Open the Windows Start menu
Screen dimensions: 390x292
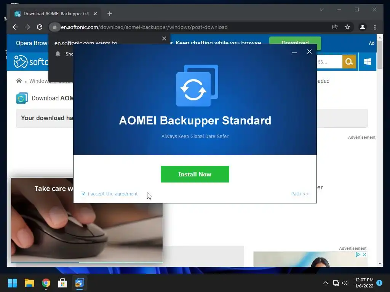pyautogui.click(x=12, y=283)
